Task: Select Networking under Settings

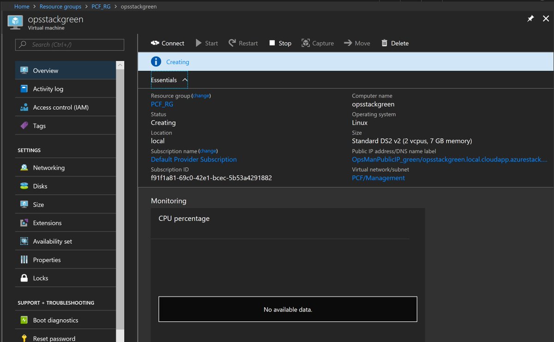Action: pos(66,168)
